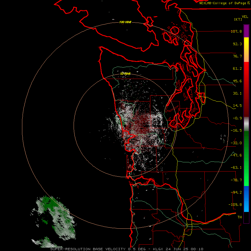The width and height of the screenshot is (251, 251).
Task: Click the 30.1 velocity scale label
Action: point(237,93)
